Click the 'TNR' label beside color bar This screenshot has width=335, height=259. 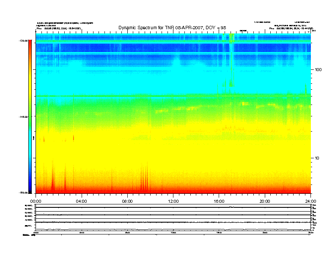pos(34,138)
